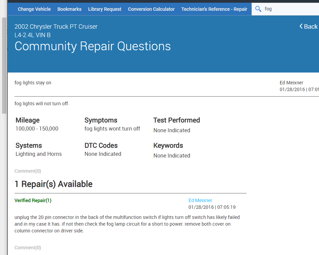Open Technician's Reference - Repair
Image resolution: width=319 pixels, height=255 pixels.
214,9
